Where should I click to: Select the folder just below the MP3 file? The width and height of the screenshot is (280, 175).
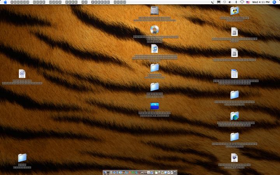(x=154, y=68)
